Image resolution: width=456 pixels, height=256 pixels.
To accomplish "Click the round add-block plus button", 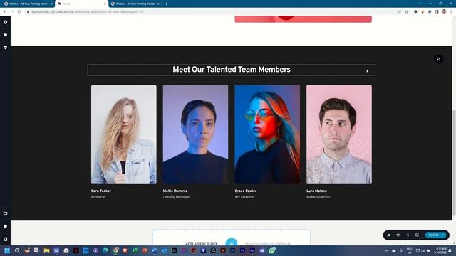I will [x=231, y=242].
